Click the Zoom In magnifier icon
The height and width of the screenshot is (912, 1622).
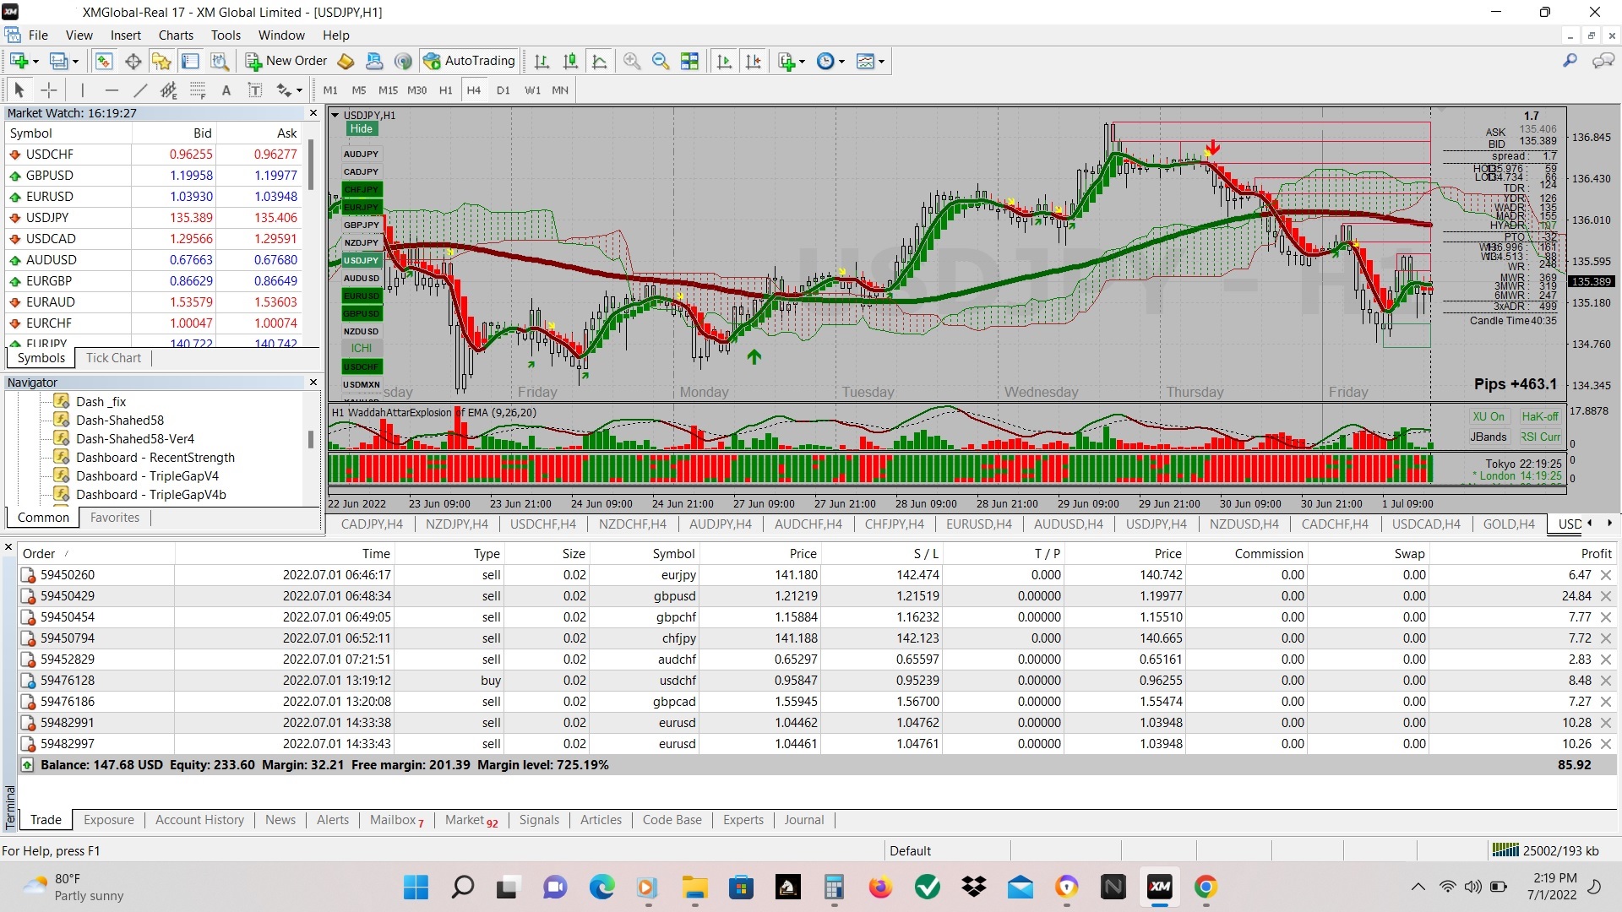(631, 61)
